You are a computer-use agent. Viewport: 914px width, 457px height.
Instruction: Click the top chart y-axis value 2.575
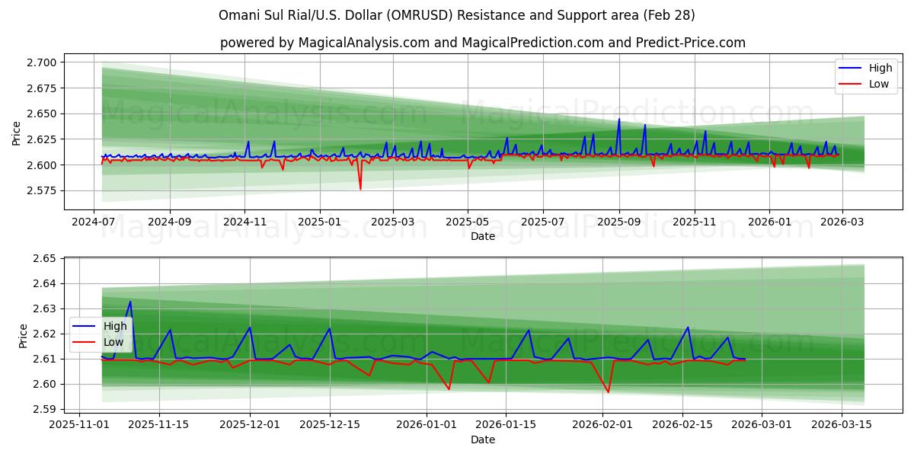(x=43, y=190)
